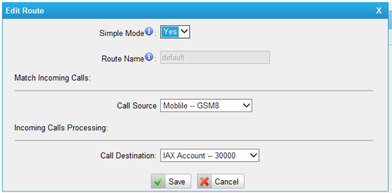
Task: Click the Route Name text field
Action: 215,58
